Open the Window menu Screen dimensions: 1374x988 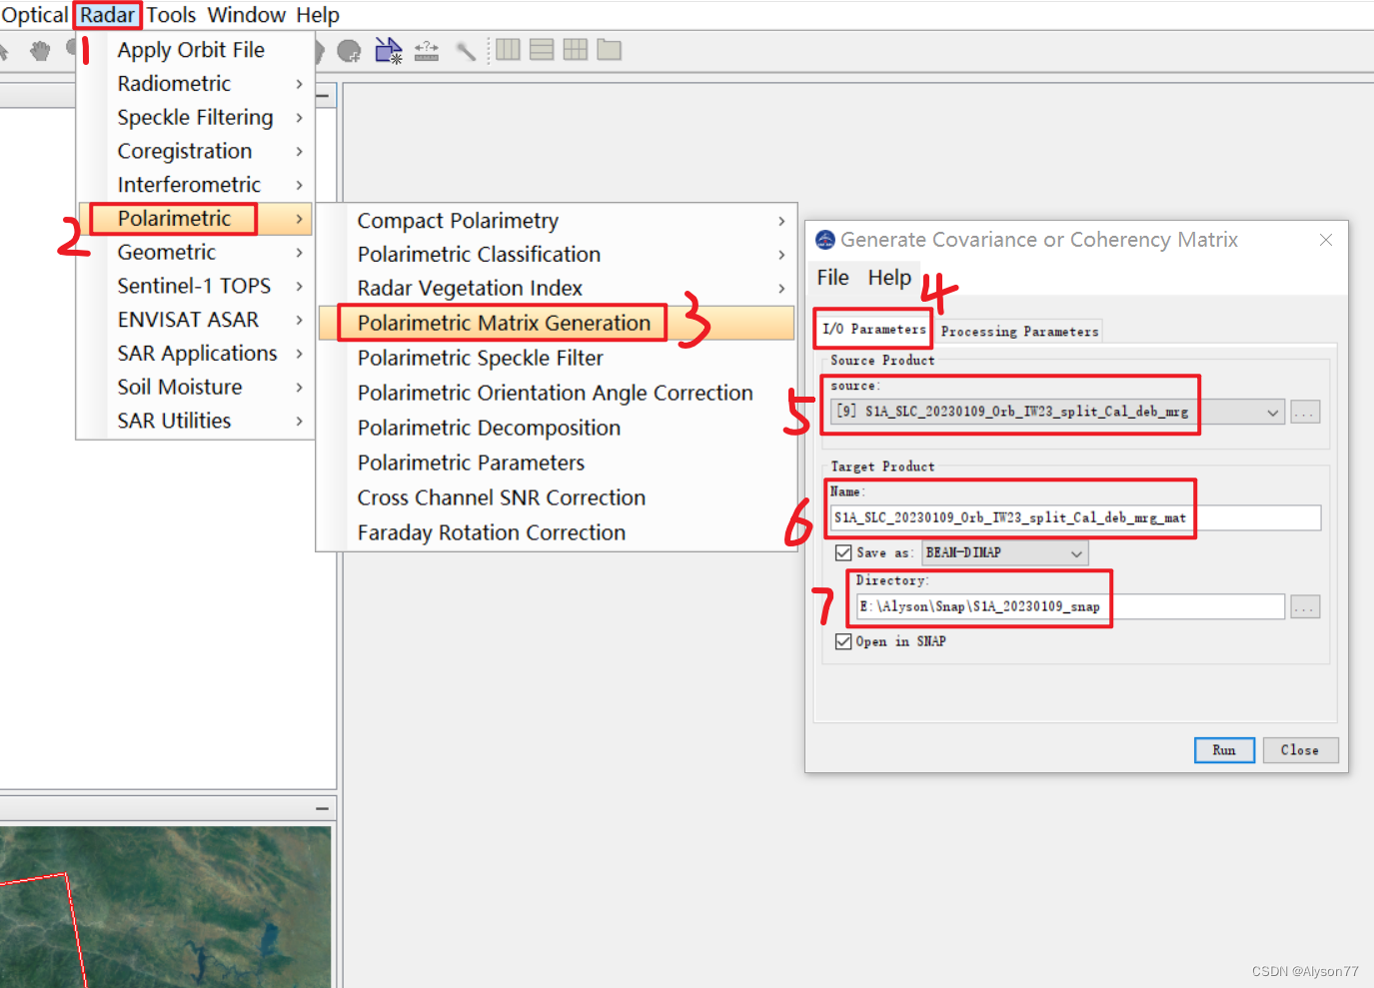pos(247,15)
